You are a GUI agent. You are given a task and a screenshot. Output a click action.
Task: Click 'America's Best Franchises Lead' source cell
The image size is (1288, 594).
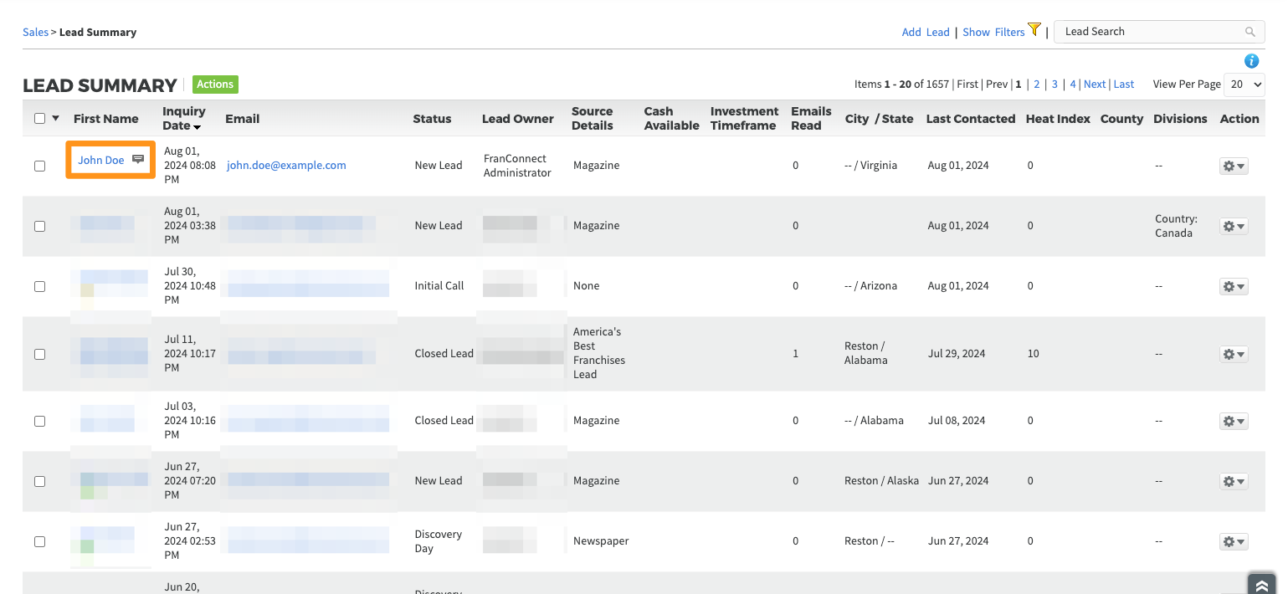tap(599, 353)
